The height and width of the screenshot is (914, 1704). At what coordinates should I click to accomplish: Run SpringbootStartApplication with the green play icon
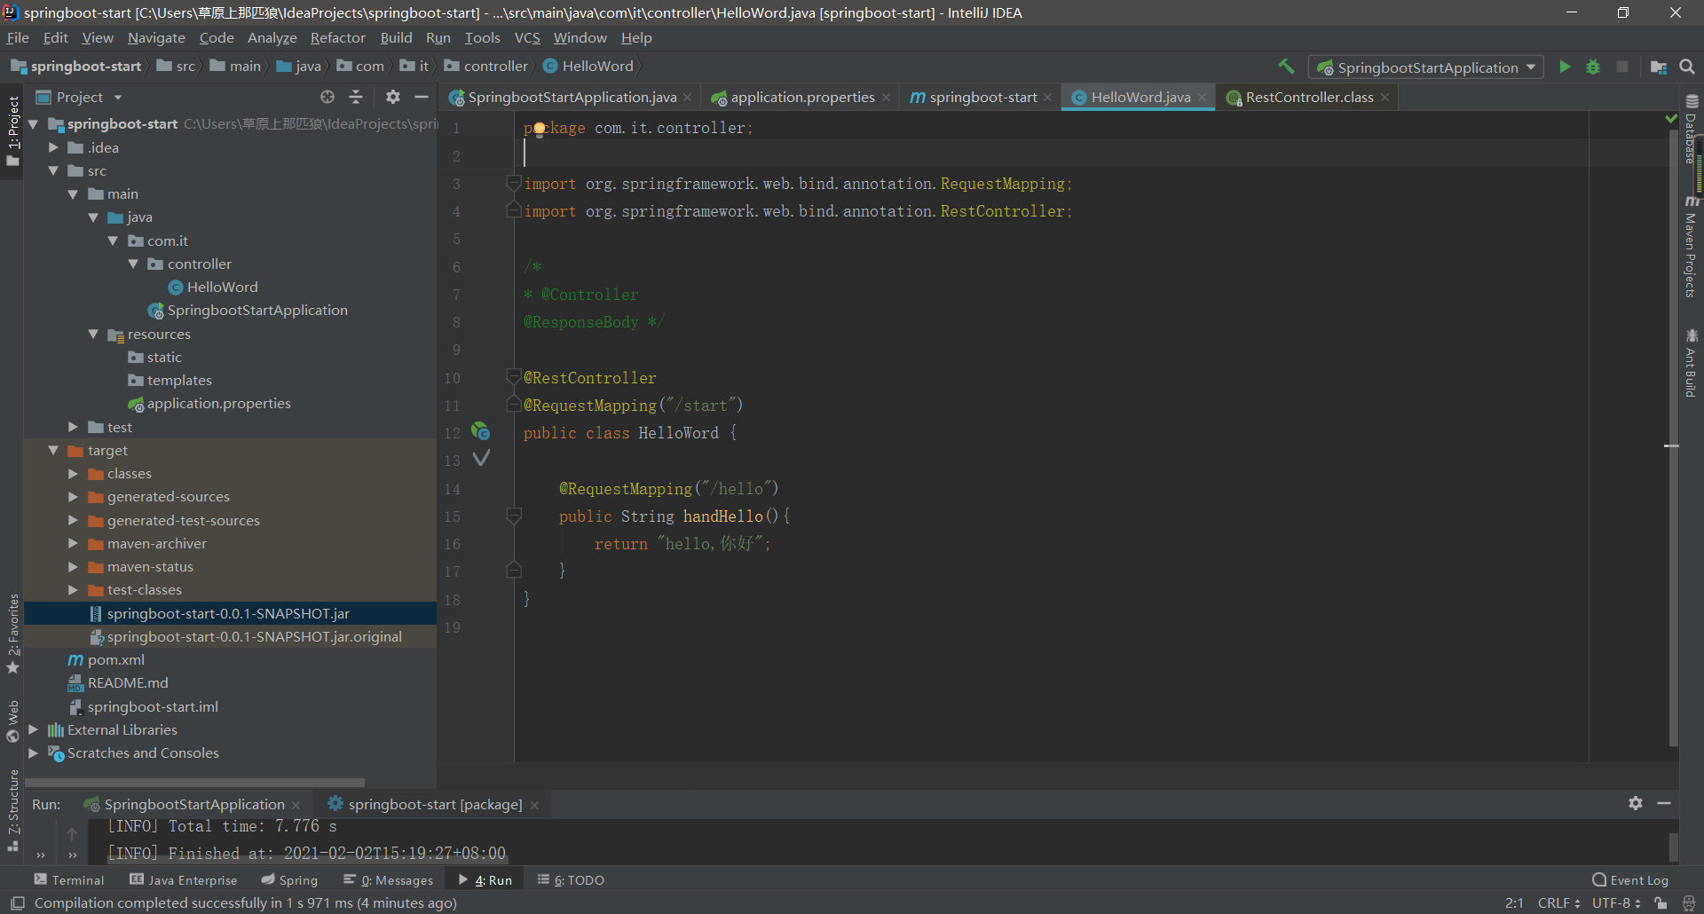pyautogui.click(x=1565, y=67)
